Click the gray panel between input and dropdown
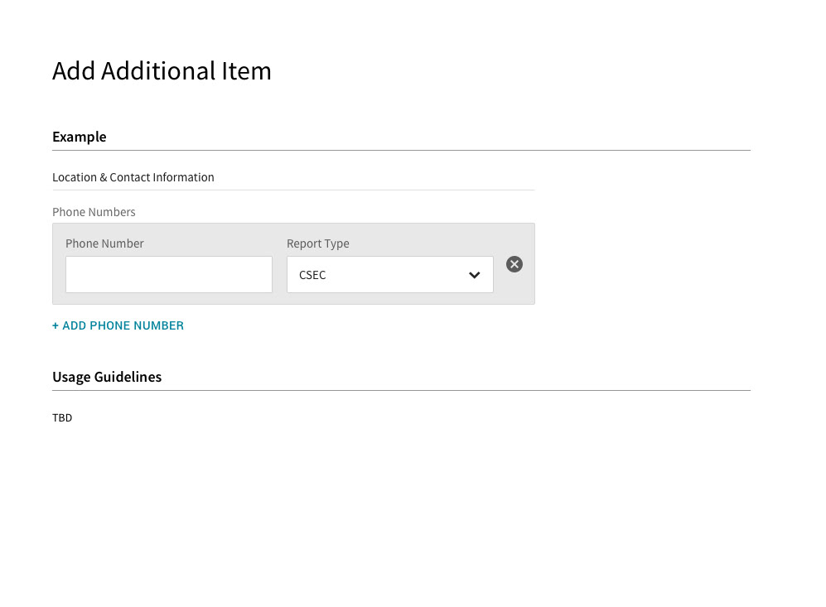Viewport: 826px width, 607px height. pyautogui.click(x=279, y=274)
